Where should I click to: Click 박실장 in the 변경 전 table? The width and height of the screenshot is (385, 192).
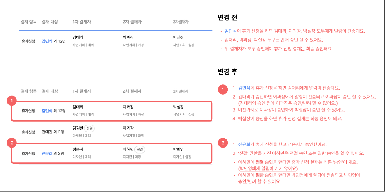[x=178, y=38]
